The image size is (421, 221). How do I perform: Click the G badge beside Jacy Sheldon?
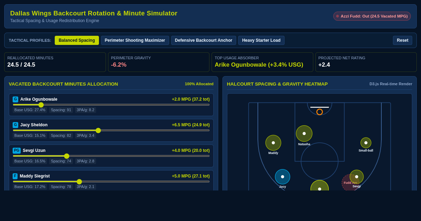click(15, 125)
